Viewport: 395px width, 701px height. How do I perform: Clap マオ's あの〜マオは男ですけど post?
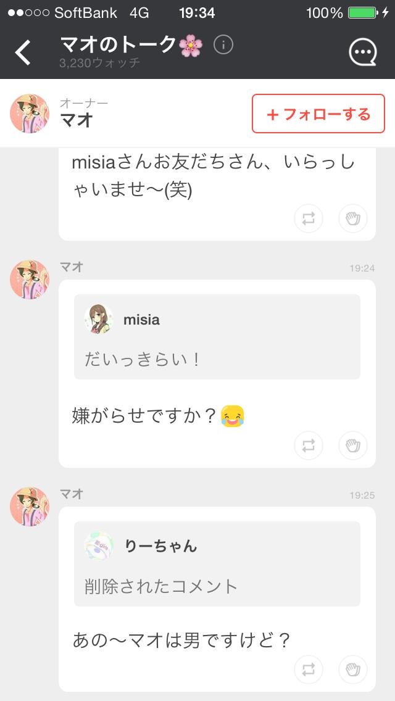(x=352, y=670)
